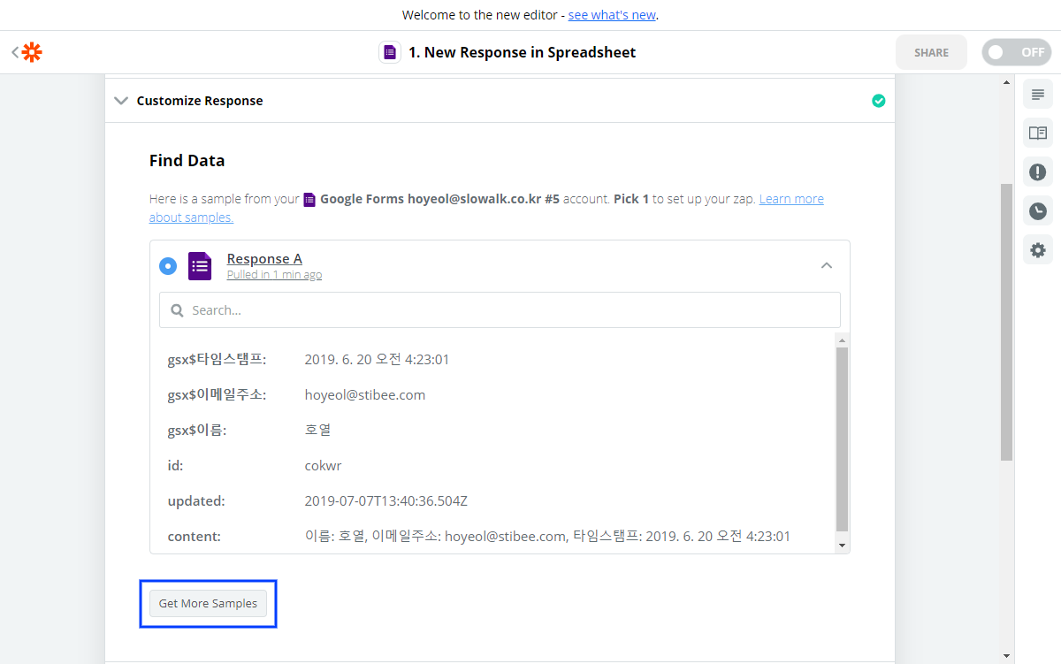Click page scroll-down arrow
The image size is (1061, 664).
1006,655
